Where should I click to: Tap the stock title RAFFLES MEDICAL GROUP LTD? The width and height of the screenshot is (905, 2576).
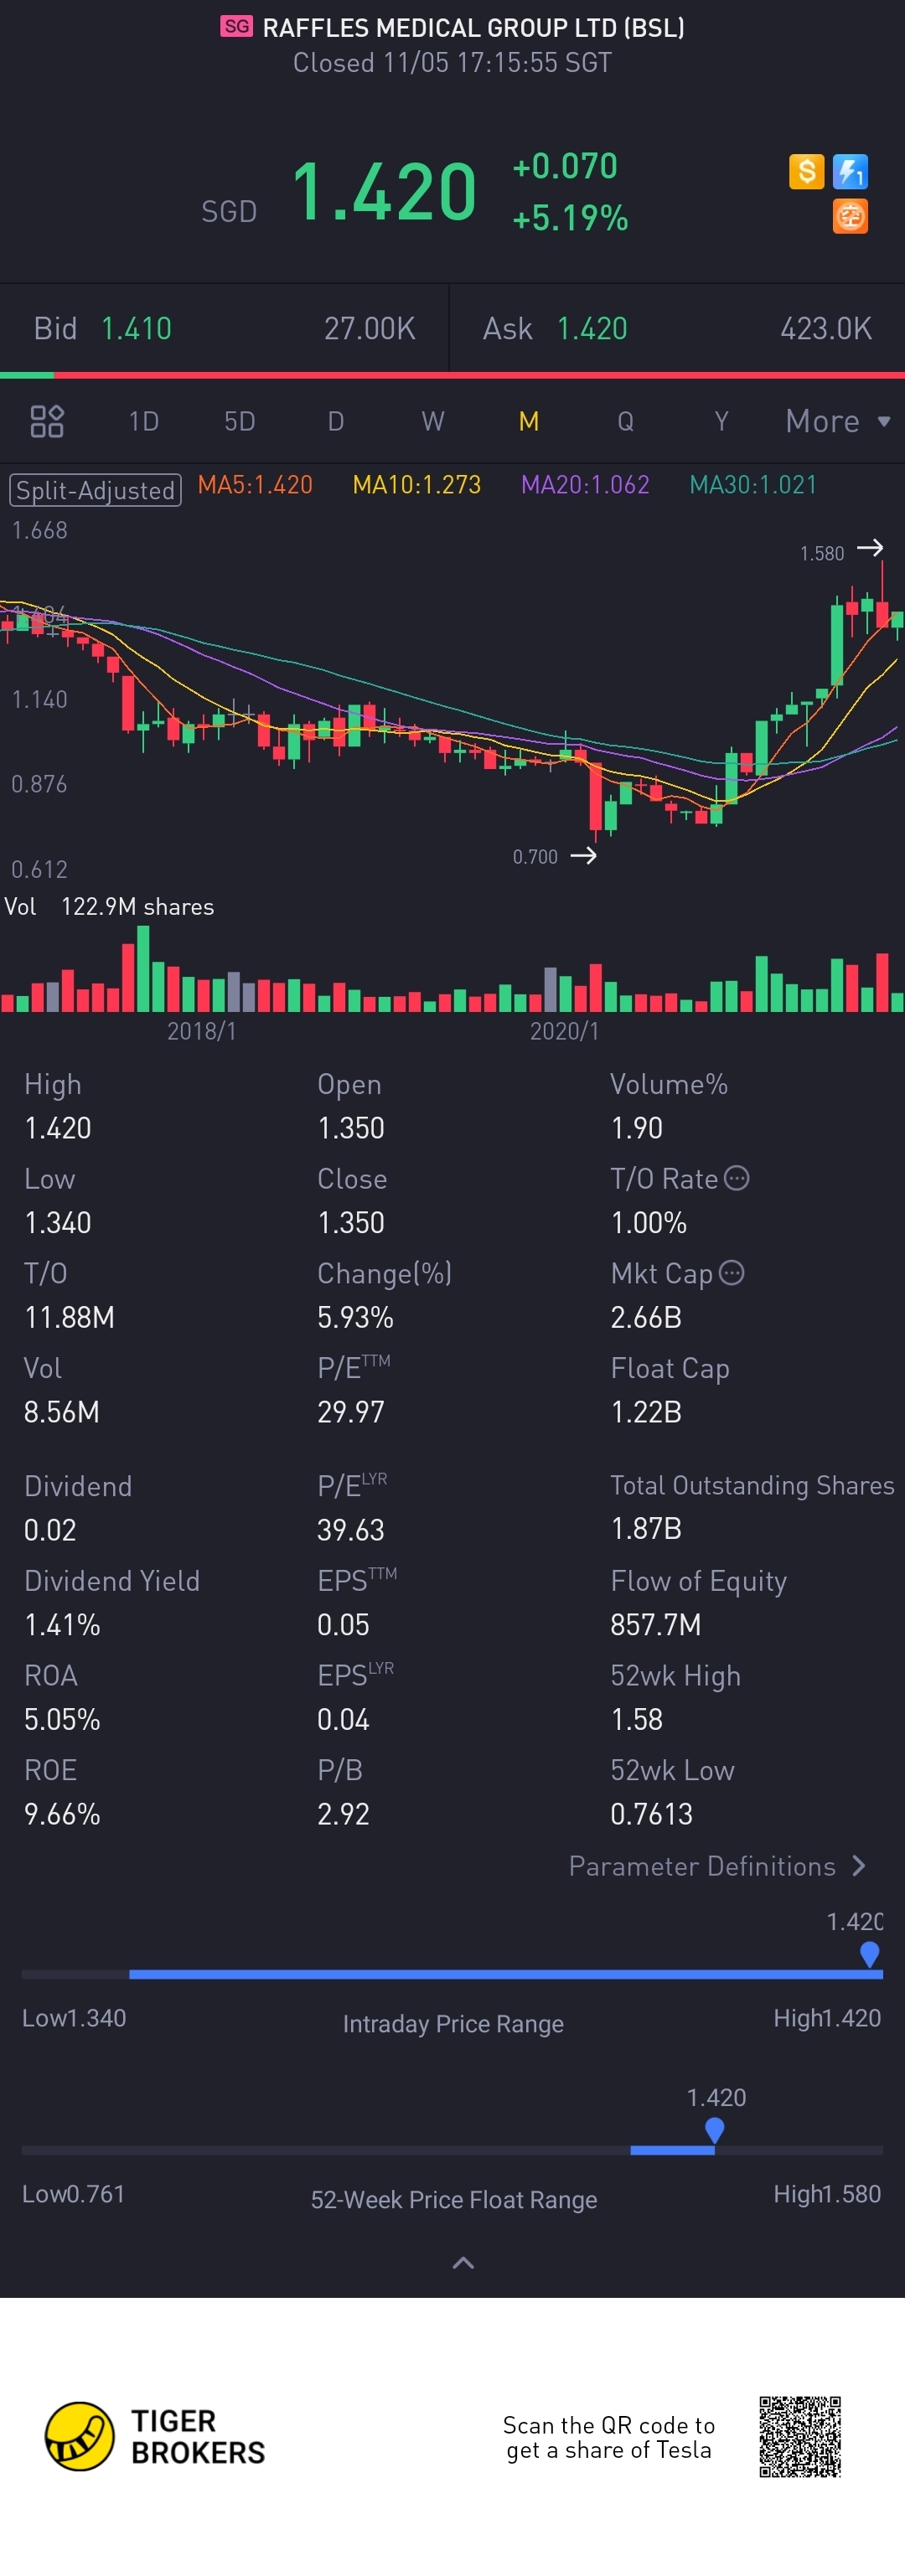tap(473, 27)
